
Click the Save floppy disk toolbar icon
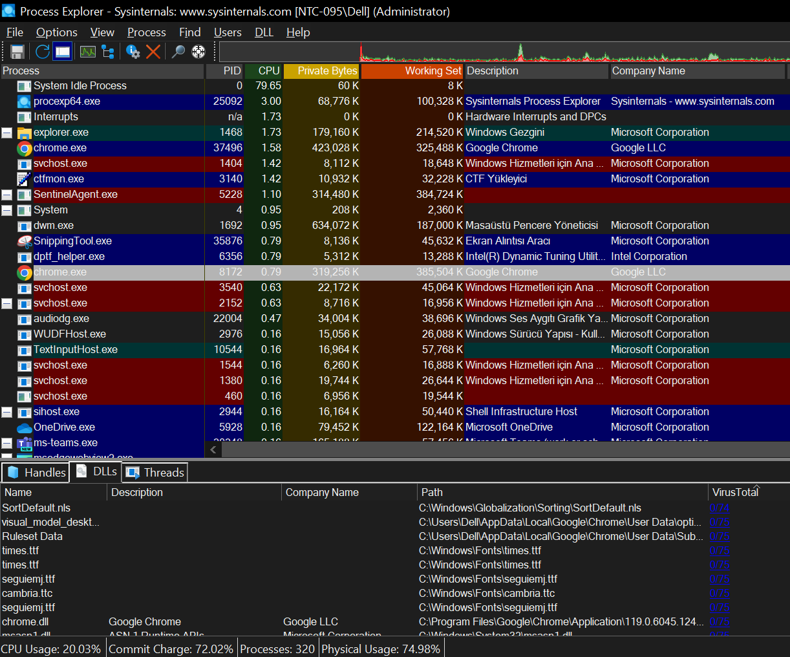[17, 52]
